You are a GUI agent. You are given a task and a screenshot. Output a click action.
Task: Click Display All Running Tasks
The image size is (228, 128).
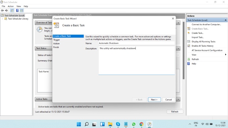point(204,42)
